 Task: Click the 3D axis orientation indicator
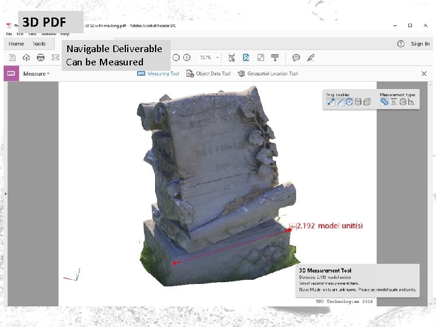(72, 275)
